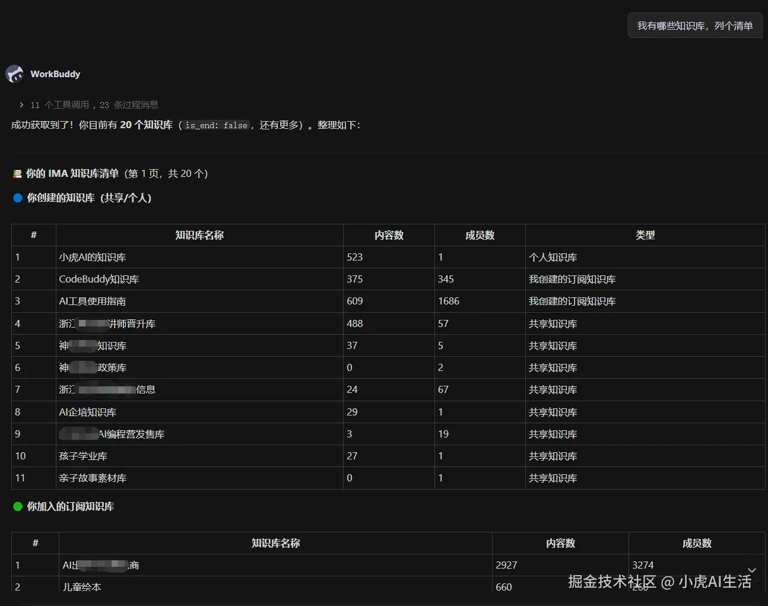This screenshot has height=606, width=768.
Task: Click the member count 345
Action: (x=446, y=280)
